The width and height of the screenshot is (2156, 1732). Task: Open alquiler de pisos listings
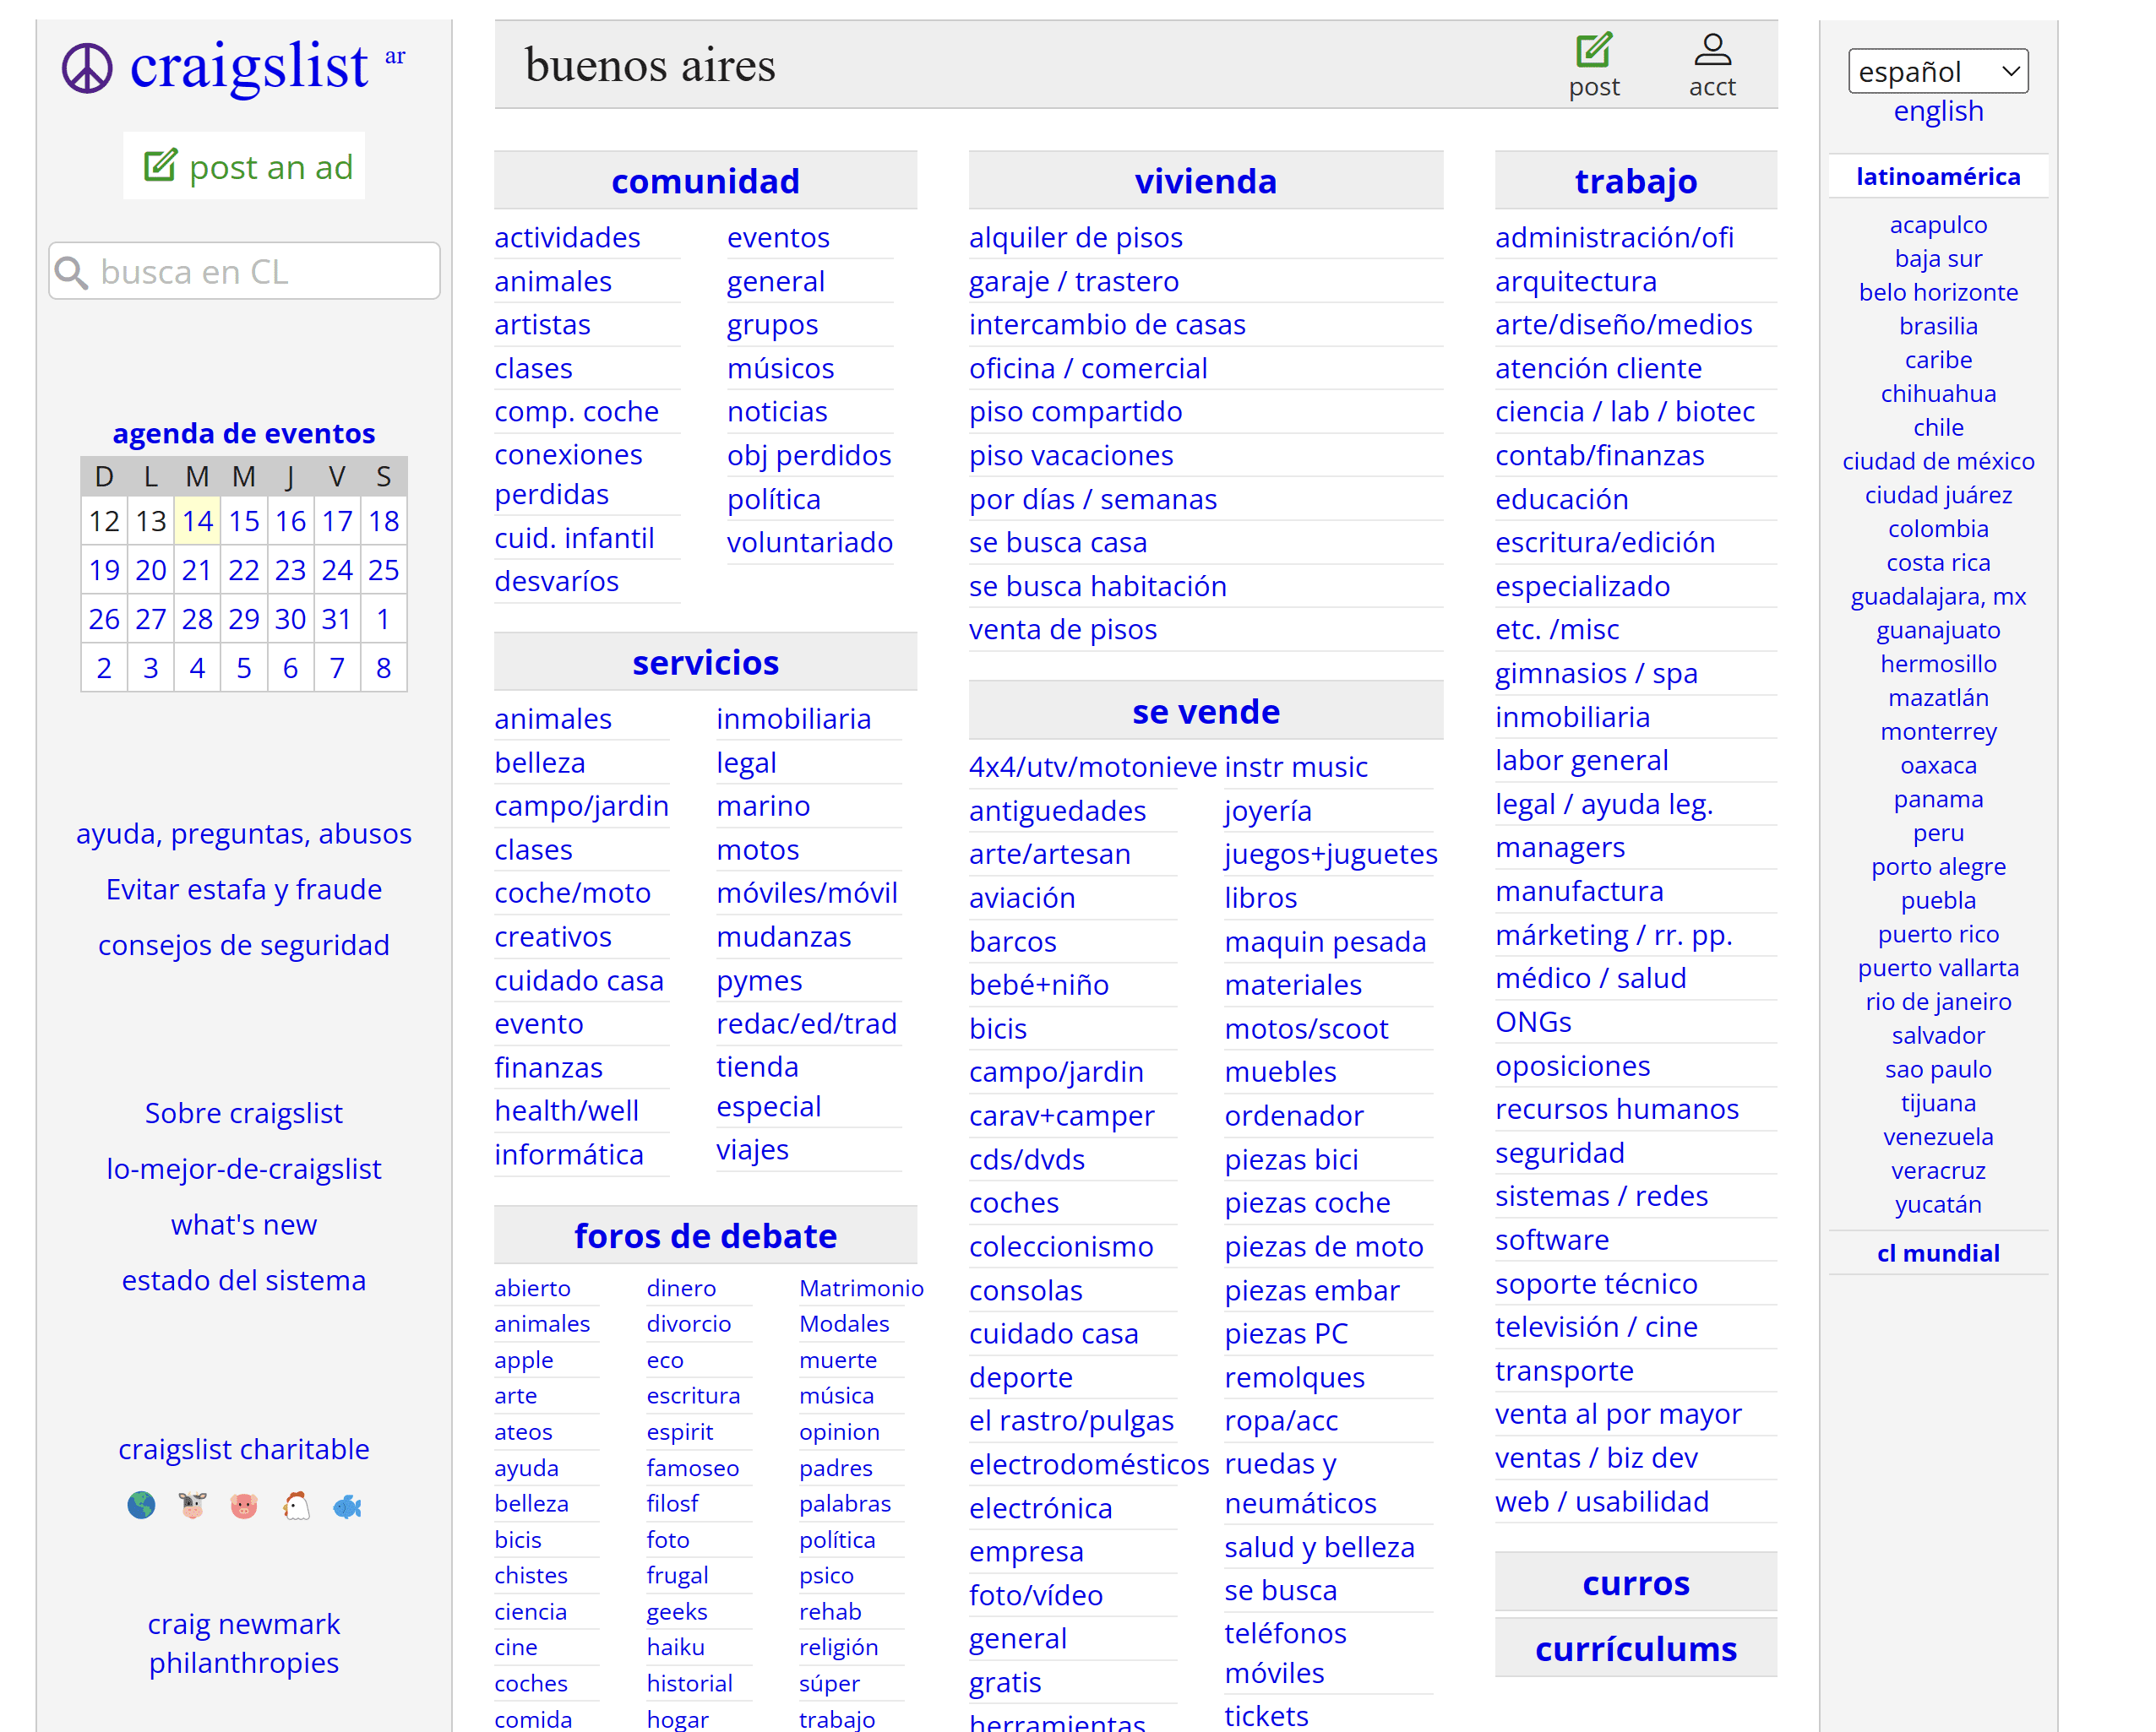point(1075,236)
